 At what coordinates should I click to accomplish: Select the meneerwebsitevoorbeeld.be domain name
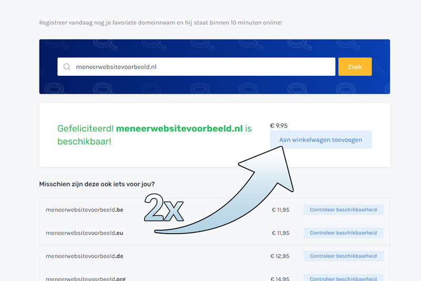coord(84,210)
